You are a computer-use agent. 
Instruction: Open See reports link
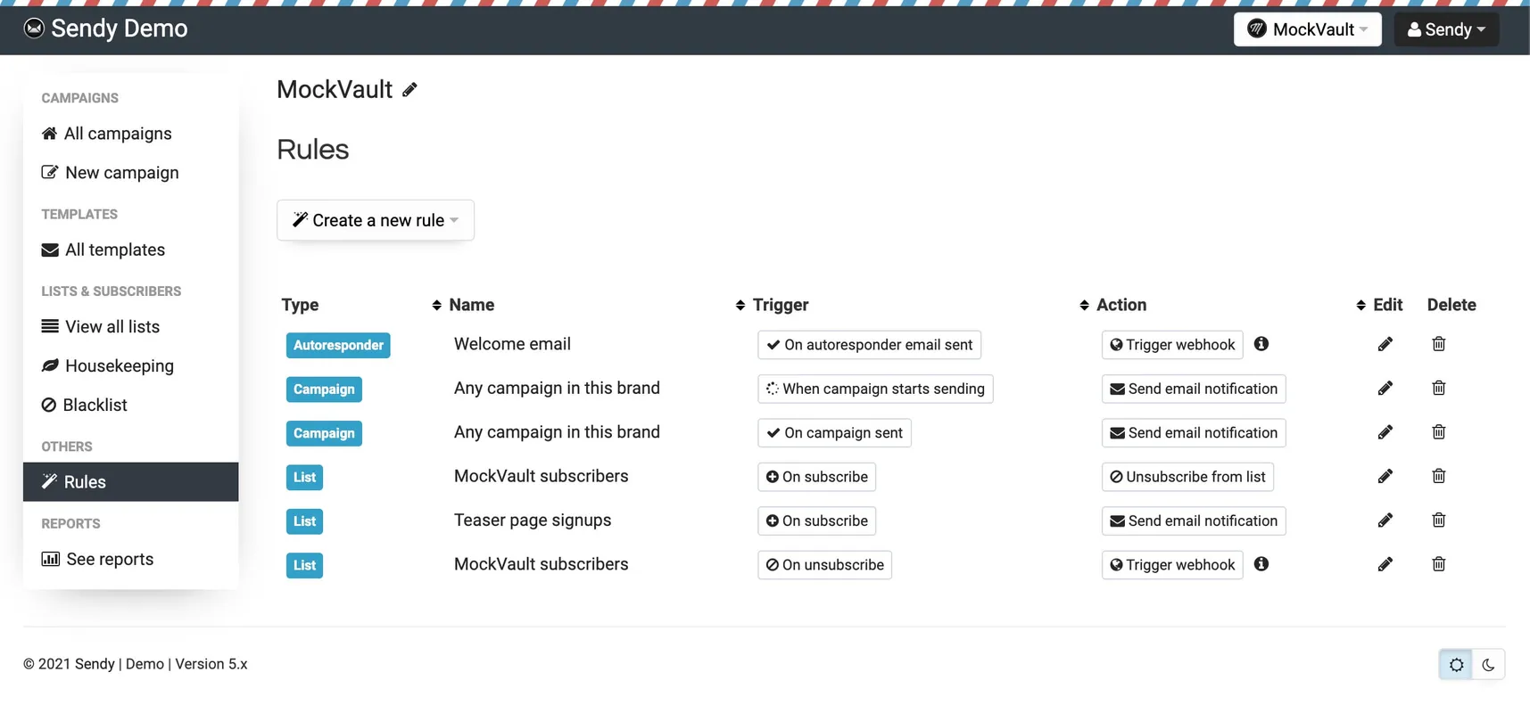point(110,560)
